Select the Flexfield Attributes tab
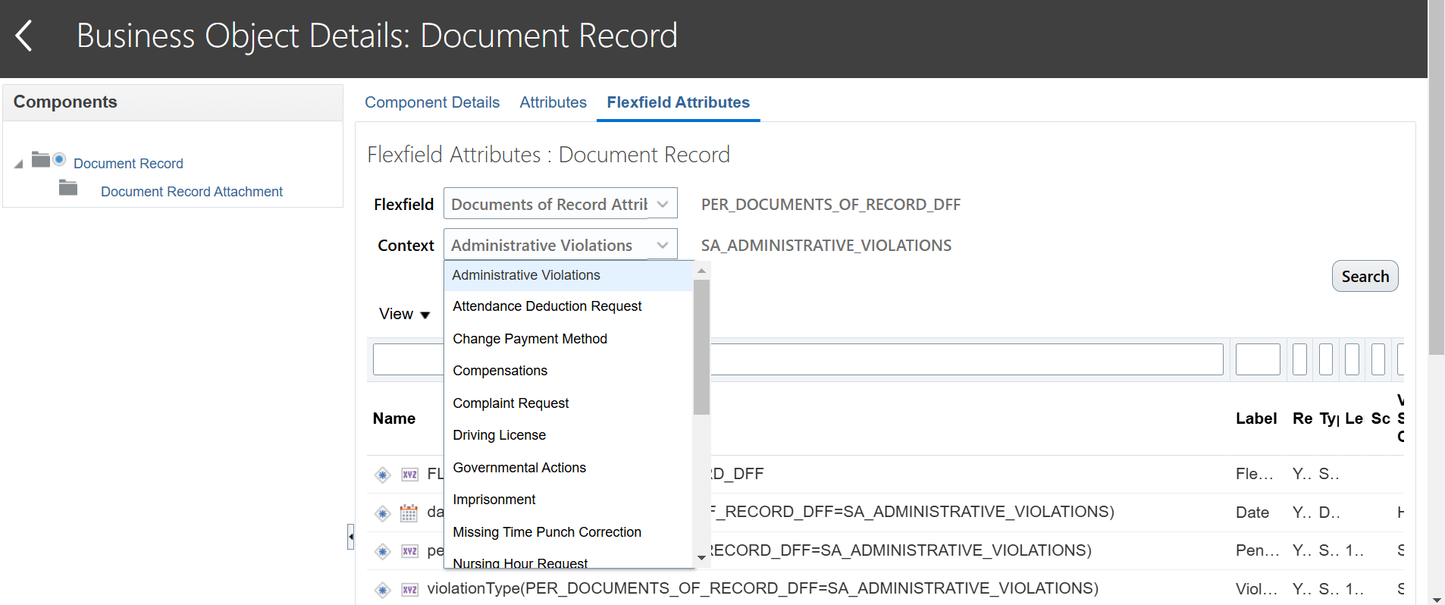 tap(679, 102)
